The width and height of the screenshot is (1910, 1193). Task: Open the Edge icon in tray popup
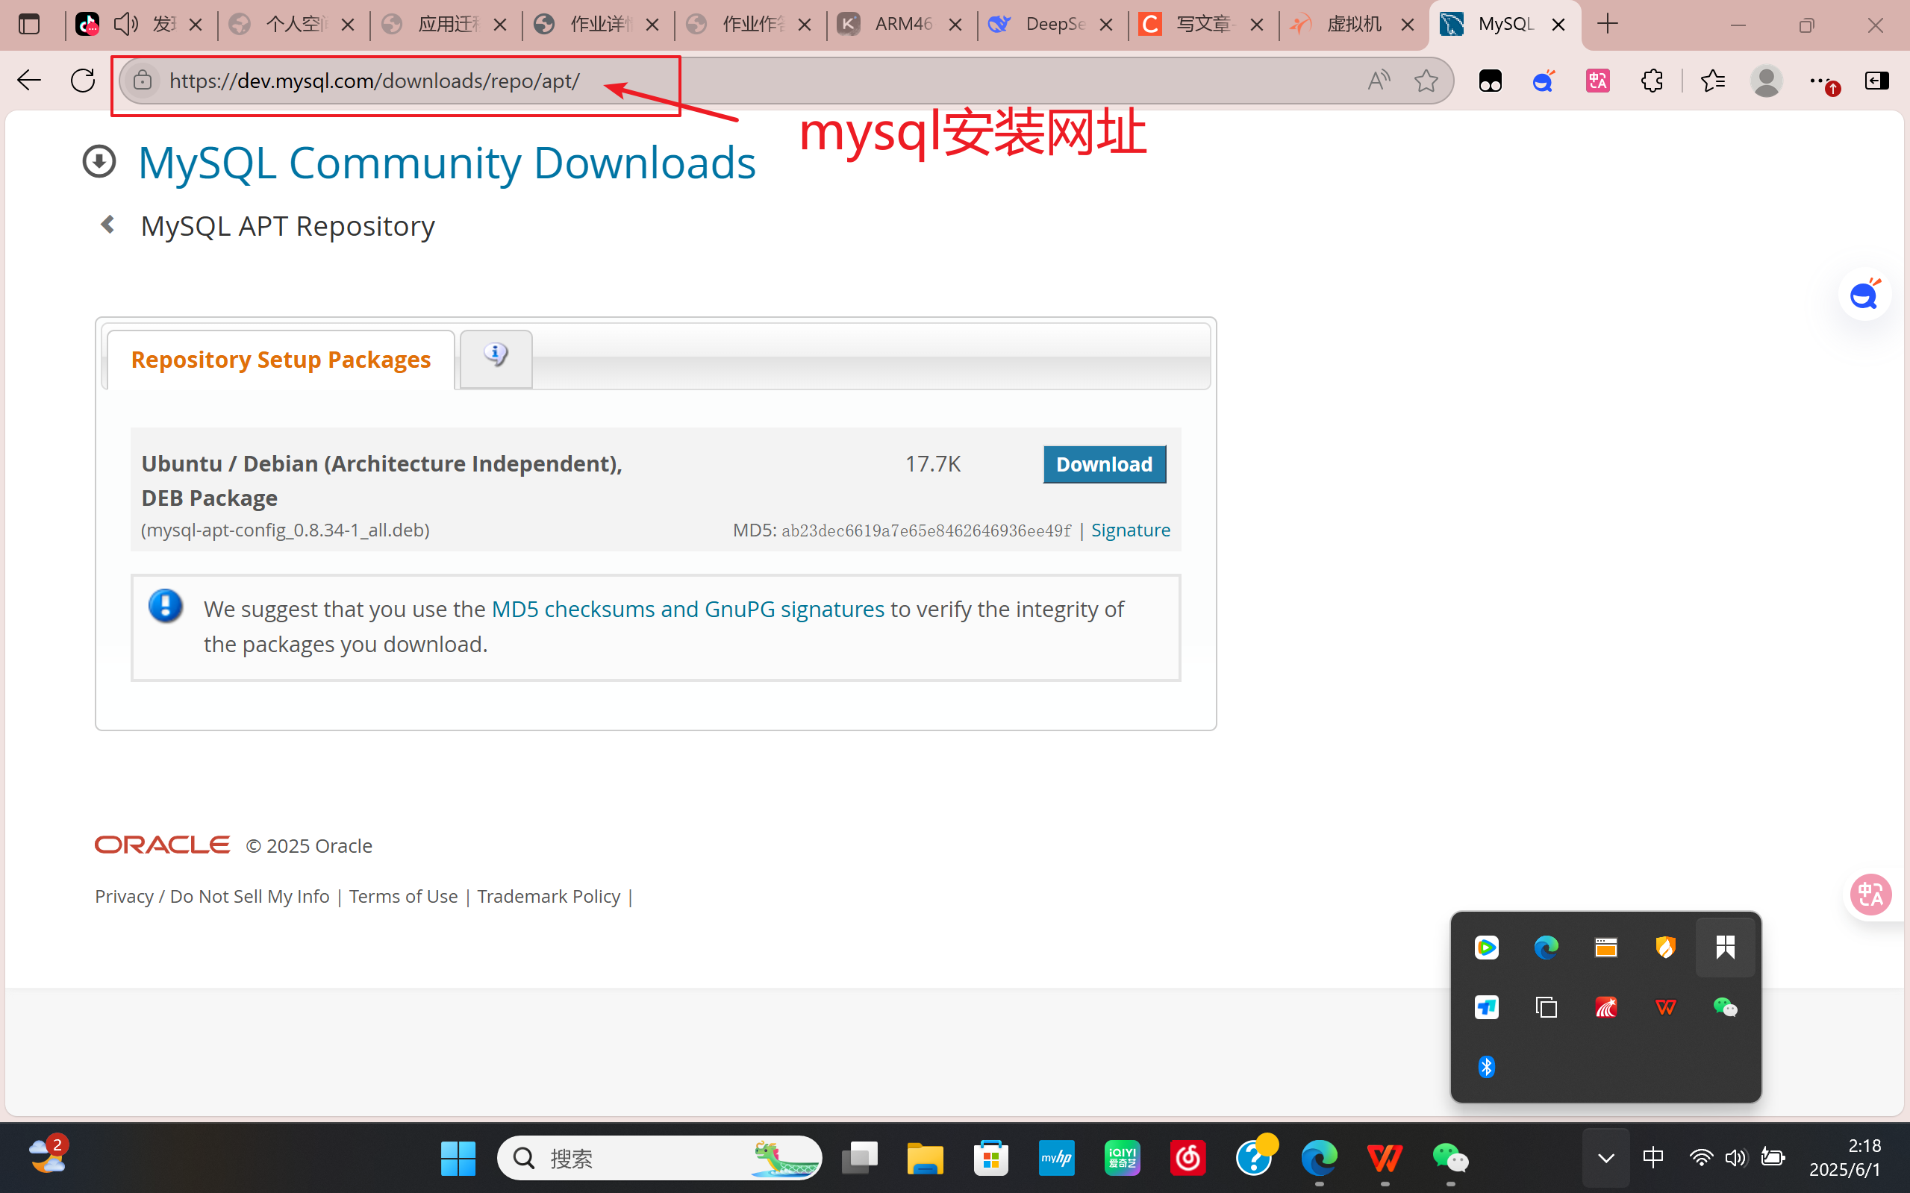click(x=1545, y=947)
